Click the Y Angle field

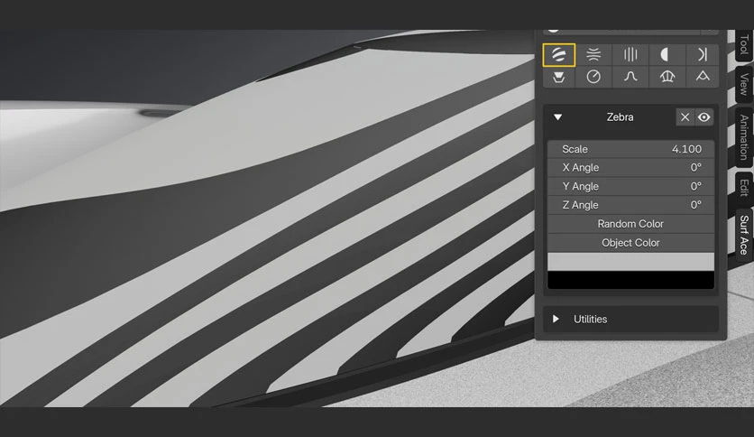[x=630, y=186]
